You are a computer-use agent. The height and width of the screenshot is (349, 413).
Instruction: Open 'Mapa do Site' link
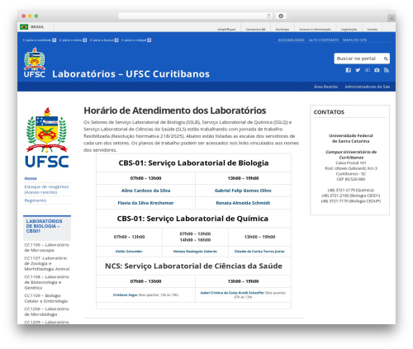point(354,40)
